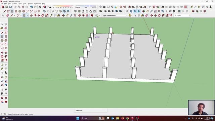Click the weather widget on the taskbar
Viewport: 215px width, 121px height.
[7, 118]
